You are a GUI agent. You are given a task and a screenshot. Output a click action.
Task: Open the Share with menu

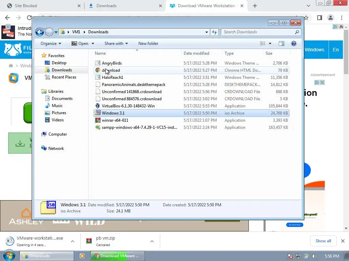(x=116, y=43)
